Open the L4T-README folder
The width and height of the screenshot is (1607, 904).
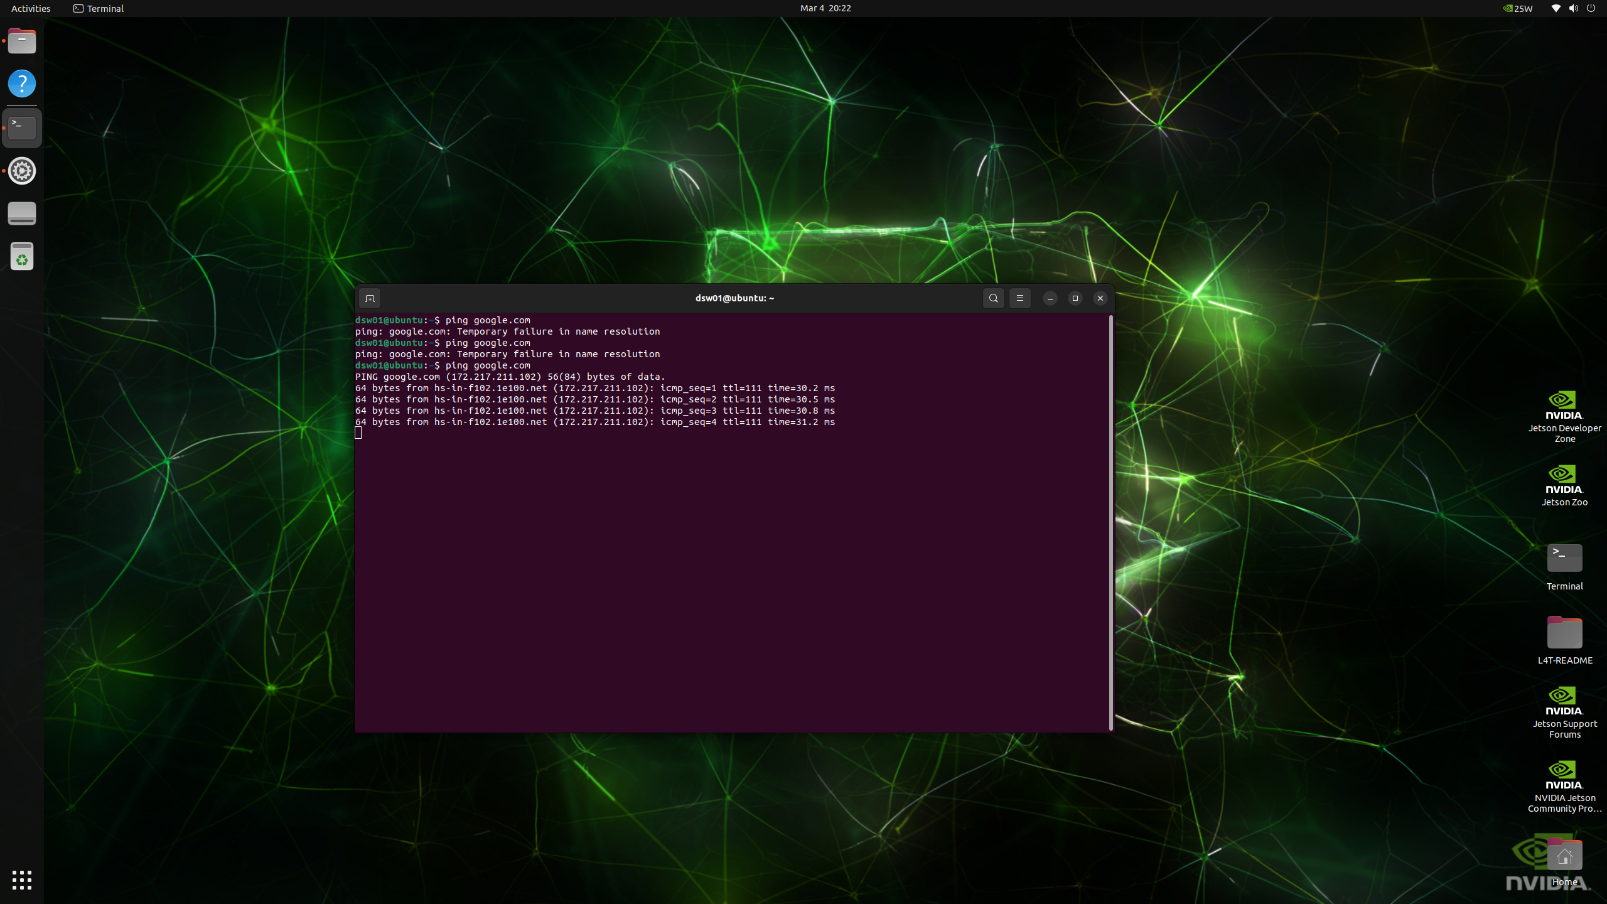[1564, 633]
